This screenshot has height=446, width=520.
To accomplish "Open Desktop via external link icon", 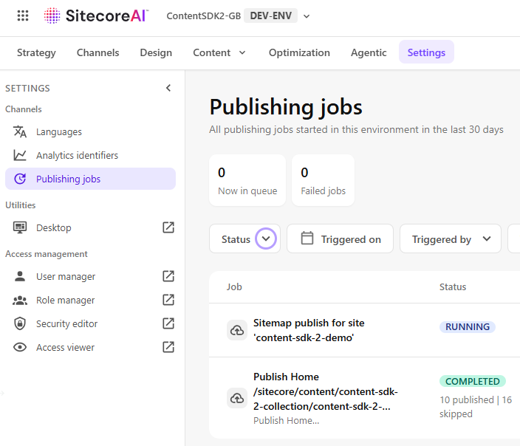I will coord(168,227).
